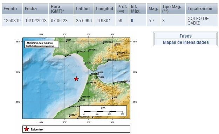Click the TAZA city label on map
Screen dimensions: 219x134
[115, 97]
